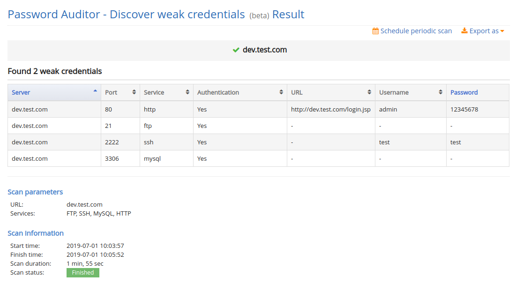This screenshot has height=291, width=523.
Task: Click the Finished scan status badge
Action: [83, 273]
